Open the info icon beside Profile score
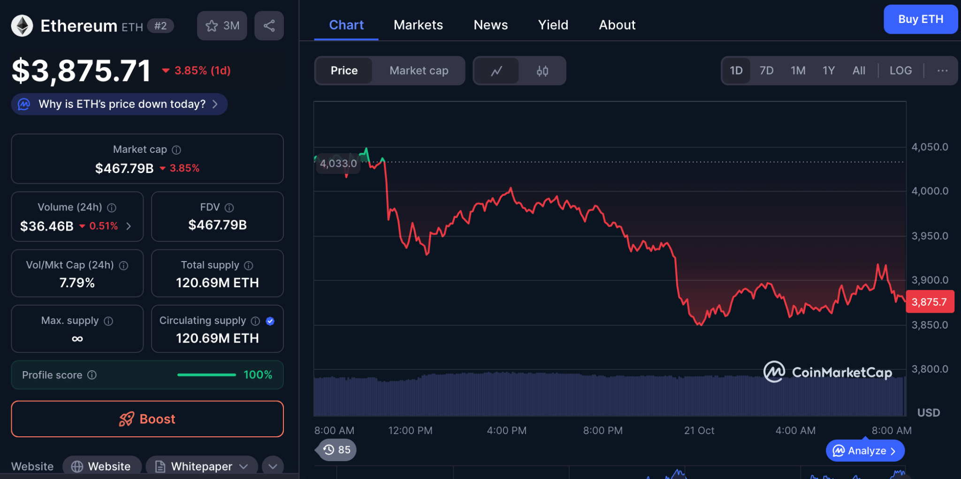Screen dimensions: 961x479 92,375
